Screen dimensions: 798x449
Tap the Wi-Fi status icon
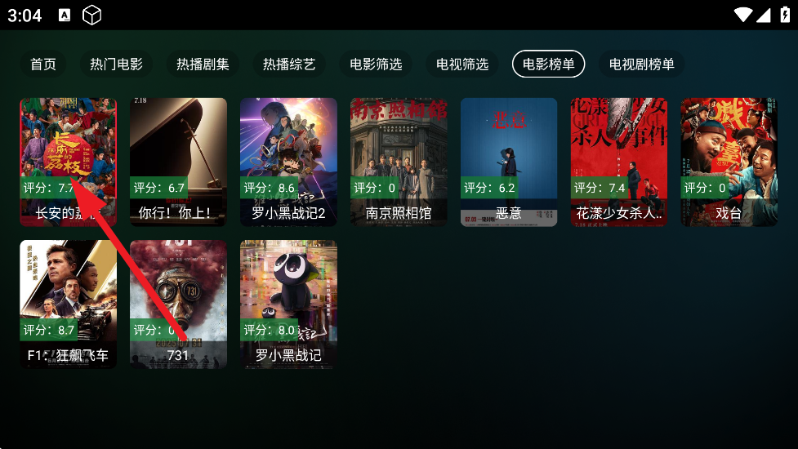click(743, 16)
